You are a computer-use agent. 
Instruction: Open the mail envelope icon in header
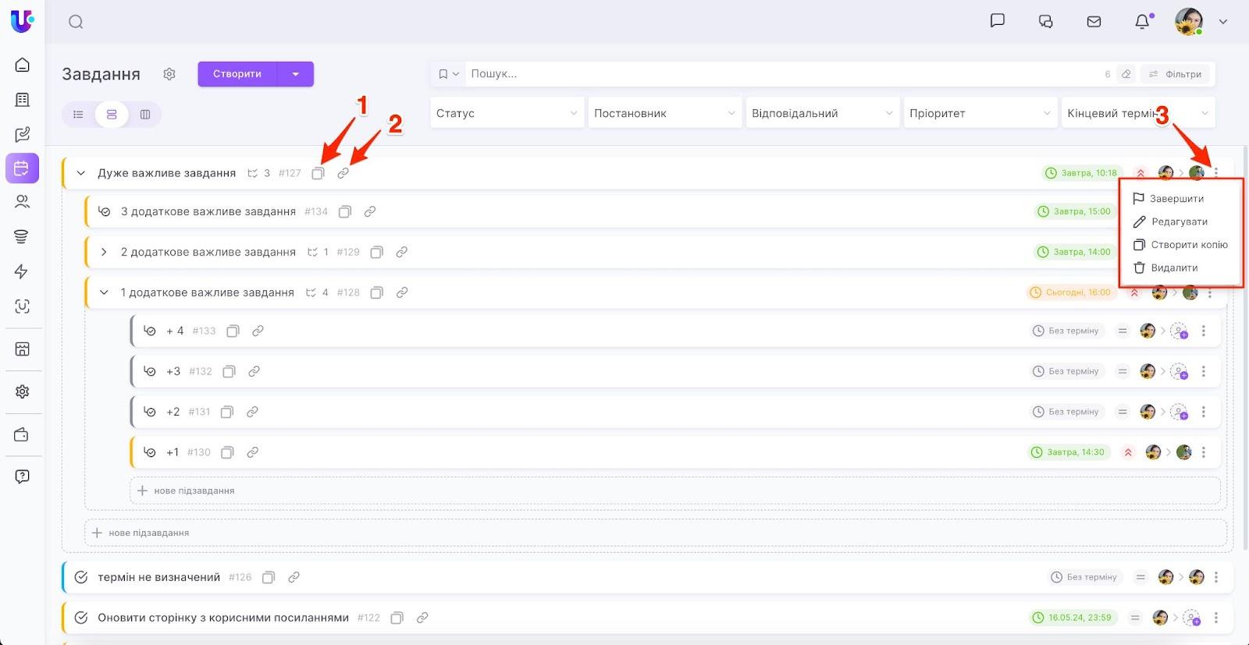pyautogui.click(x=1094, y=22)
